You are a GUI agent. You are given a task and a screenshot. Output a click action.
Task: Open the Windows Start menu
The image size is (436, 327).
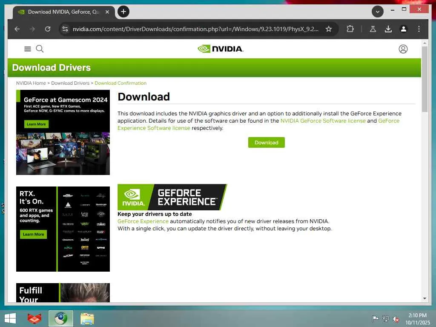pos(10,318)
